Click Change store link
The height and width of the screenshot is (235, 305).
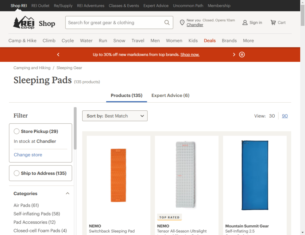click(28, 155)
